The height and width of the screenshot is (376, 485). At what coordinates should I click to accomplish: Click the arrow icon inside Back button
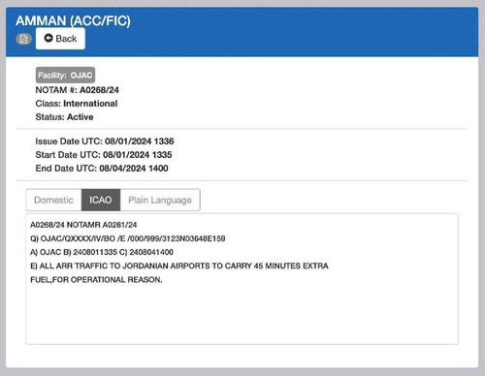pos(48,38)
